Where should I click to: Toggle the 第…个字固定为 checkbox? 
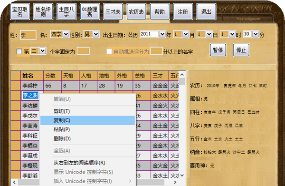coord(19,51)
